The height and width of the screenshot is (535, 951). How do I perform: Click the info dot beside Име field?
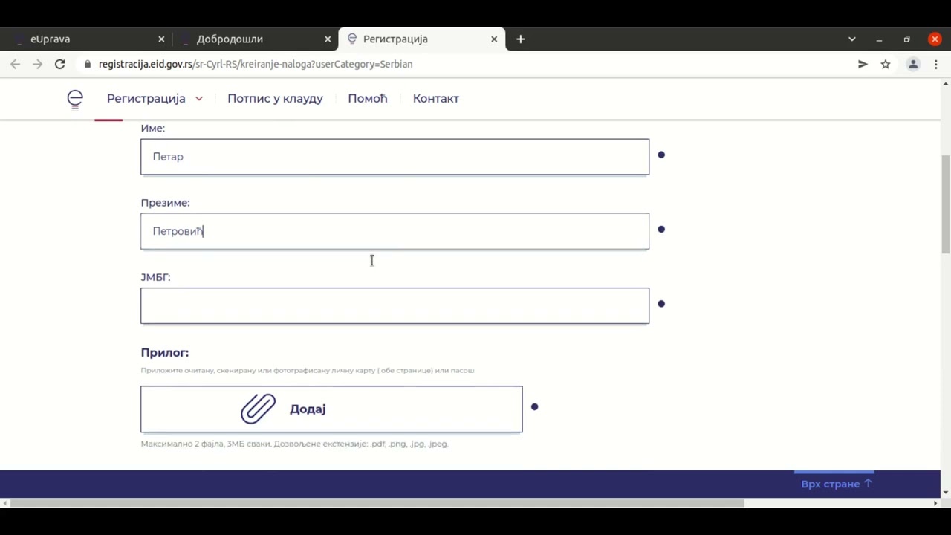click(x=661, y=155)
